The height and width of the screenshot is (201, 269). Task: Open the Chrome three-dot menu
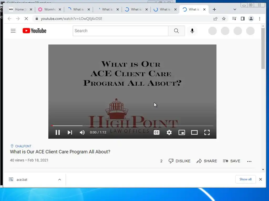pos(260,19)
